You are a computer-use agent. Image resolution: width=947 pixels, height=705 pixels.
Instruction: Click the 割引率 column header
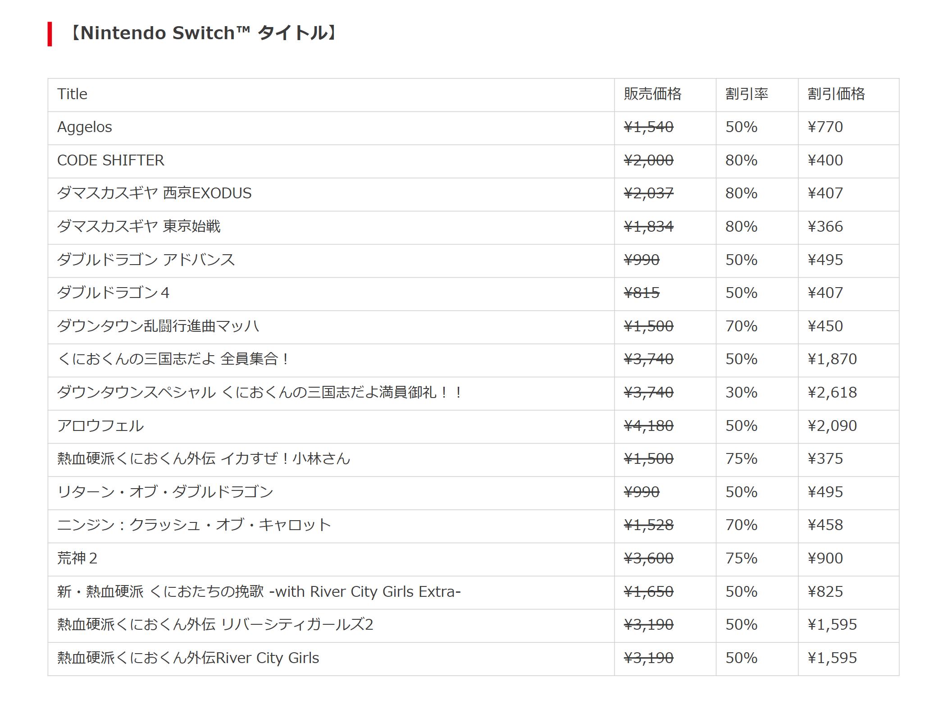point(747,94)
